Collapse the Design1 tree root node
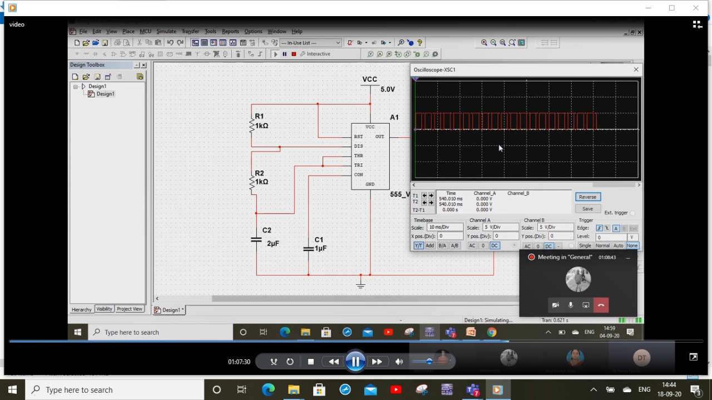This screenshot has width=712, height=400. (x=76, y=87)
